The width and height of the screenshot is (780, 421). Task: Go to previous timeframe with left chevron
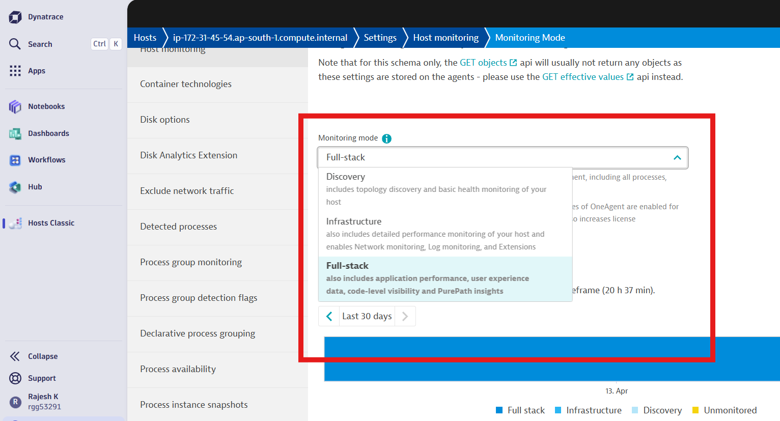pos(329,316)
